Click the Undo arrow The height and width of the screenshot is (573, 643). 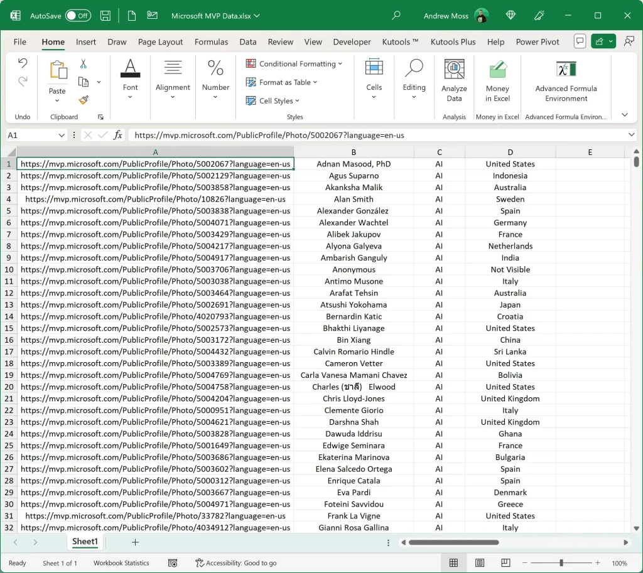tap(23, 63)
